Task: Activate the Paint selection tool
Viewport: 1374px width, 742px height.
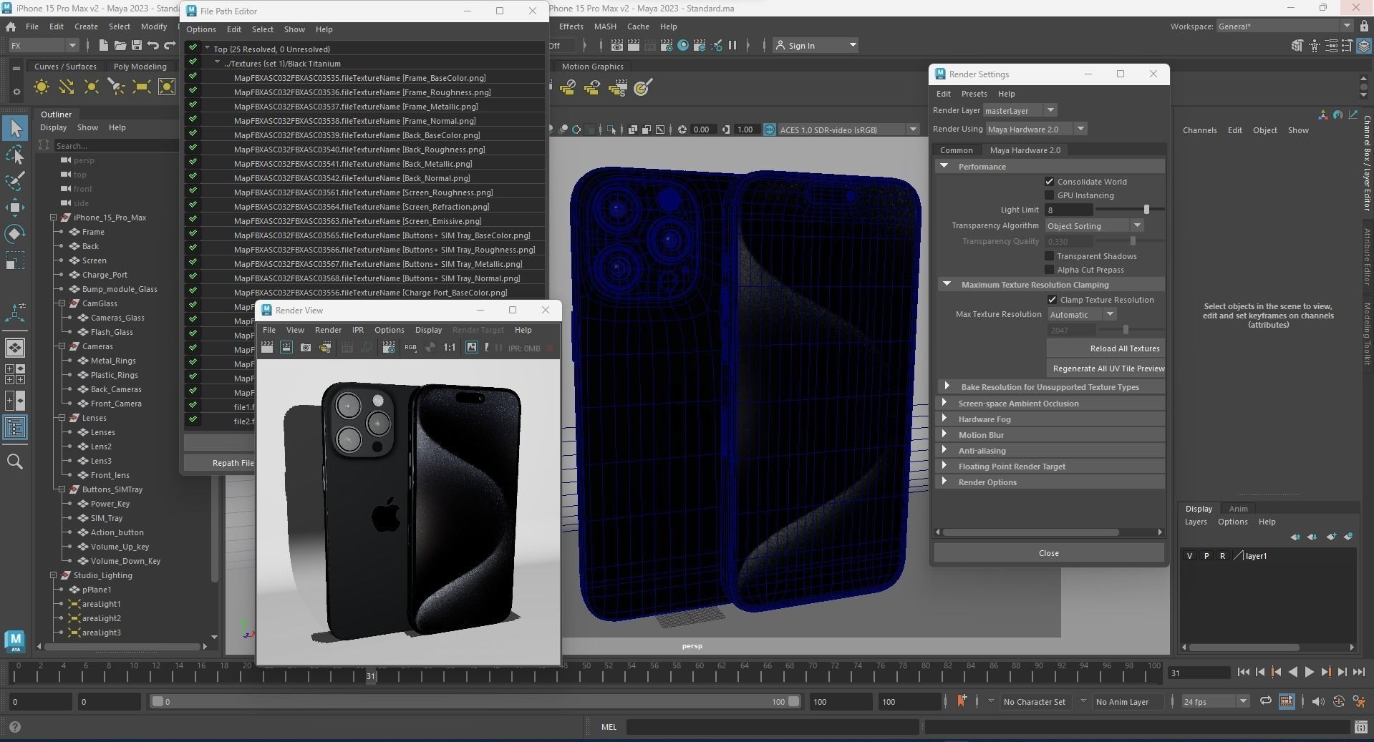Action: [15, 181]
